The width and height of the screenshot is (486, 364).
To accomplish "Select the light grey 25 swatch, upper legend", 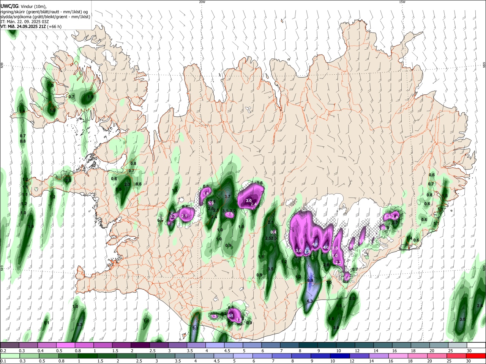I will [x=458, y=345].
